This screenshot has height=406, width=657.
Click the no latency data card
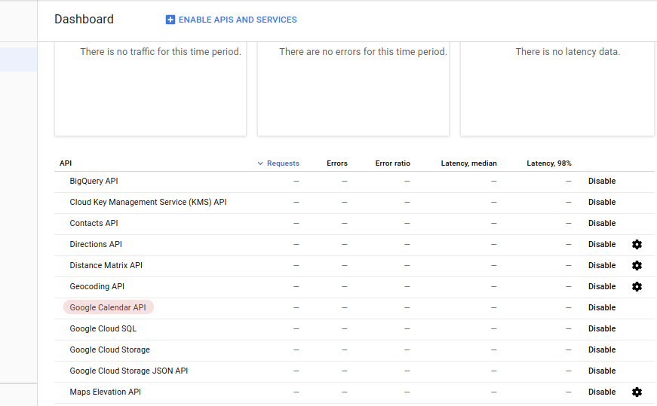(x=557, y=89)
